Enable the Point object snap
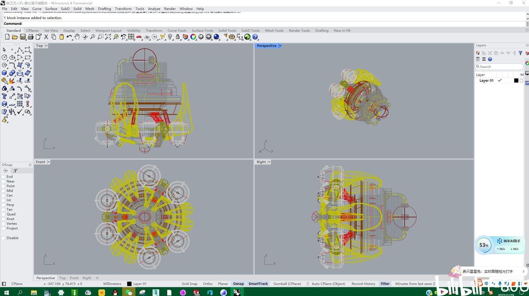 [x=4, y=186]
